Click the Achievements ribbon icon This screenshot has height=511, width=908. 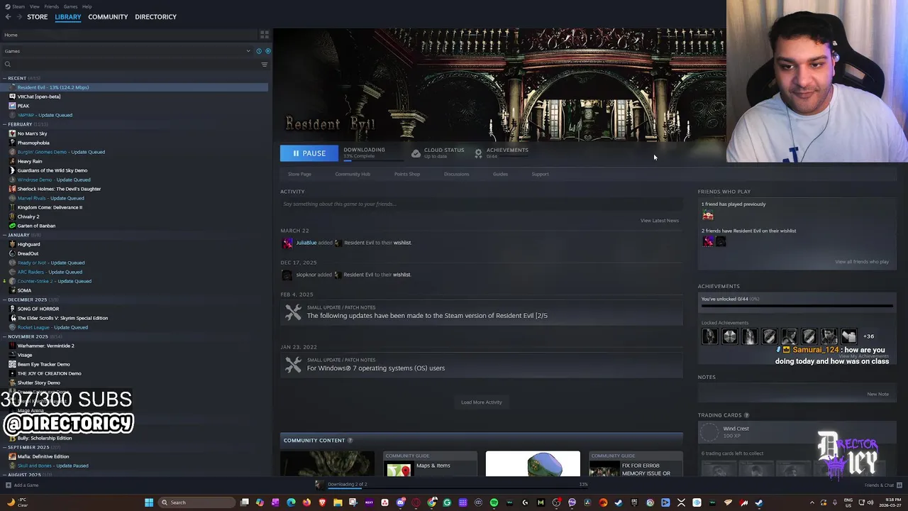478,153
